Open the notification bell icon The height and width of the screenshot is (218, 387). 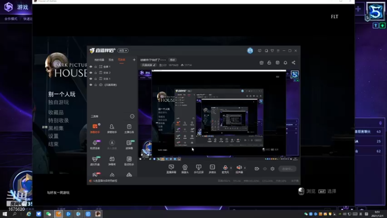coord(285,63)
